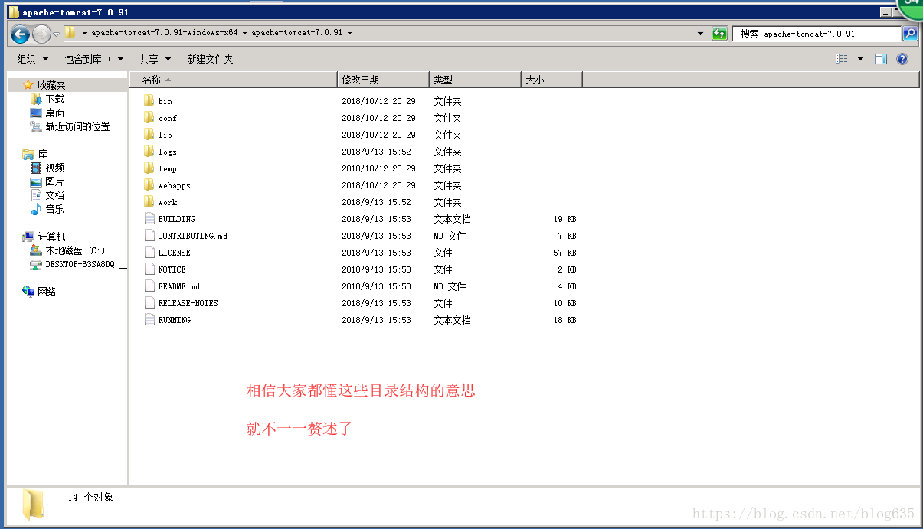Image resolution: width=923 pixels, height=529 pixels.
Task: Select the work folder icon
Action: point(149,201)
